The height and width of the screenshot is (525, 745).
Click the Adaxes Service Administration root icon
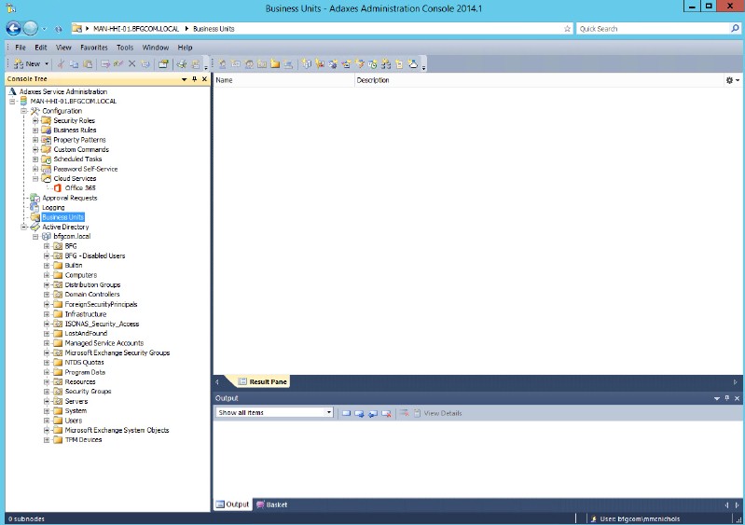pos(12,91)
